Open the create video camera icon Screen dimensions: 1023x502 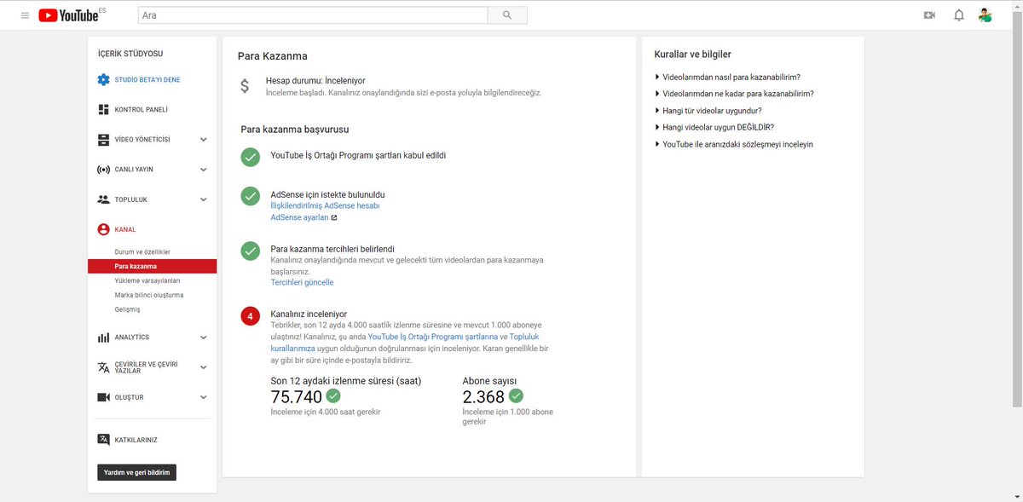929,15
